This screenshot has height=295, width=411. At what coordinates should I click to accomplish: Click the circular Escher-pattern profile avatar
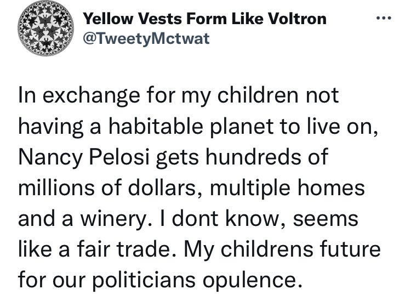pyautogui.click(x=45, y=28)
